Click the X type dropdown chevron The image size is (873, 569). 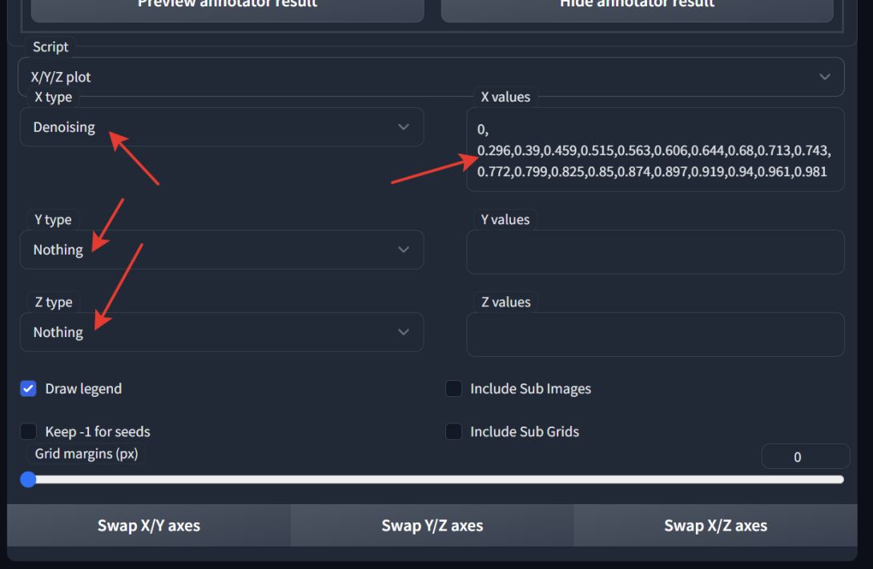(x=403, y=126)
